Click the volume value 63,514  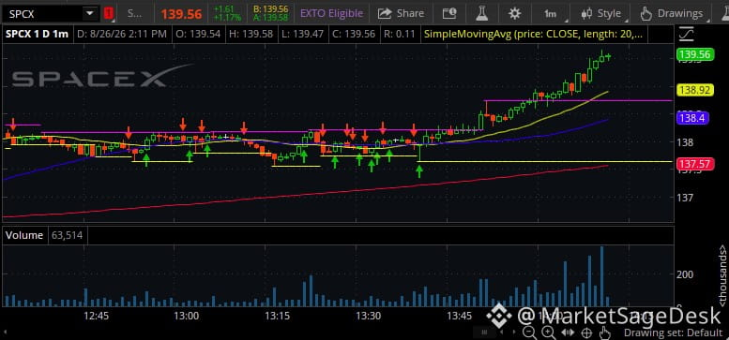pyautogui.click(x=67, y=235)
